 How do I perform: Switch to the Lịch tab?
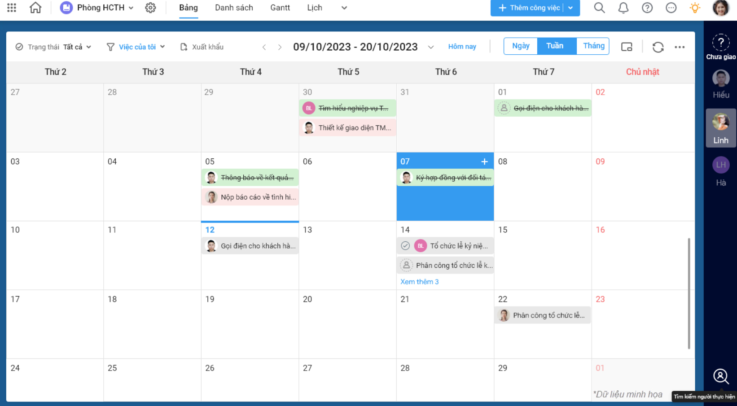315,8
